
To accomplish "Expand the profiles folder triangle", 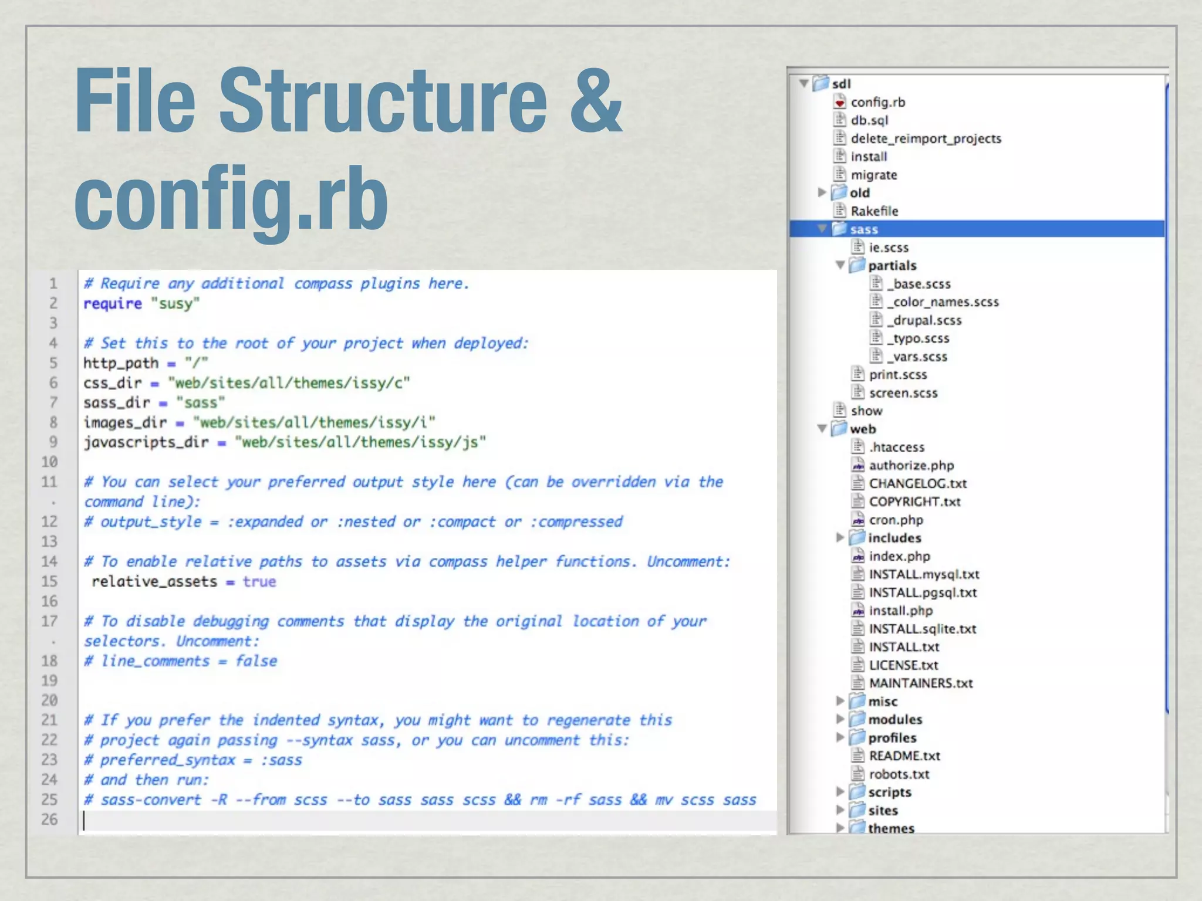I will (840, 737).
